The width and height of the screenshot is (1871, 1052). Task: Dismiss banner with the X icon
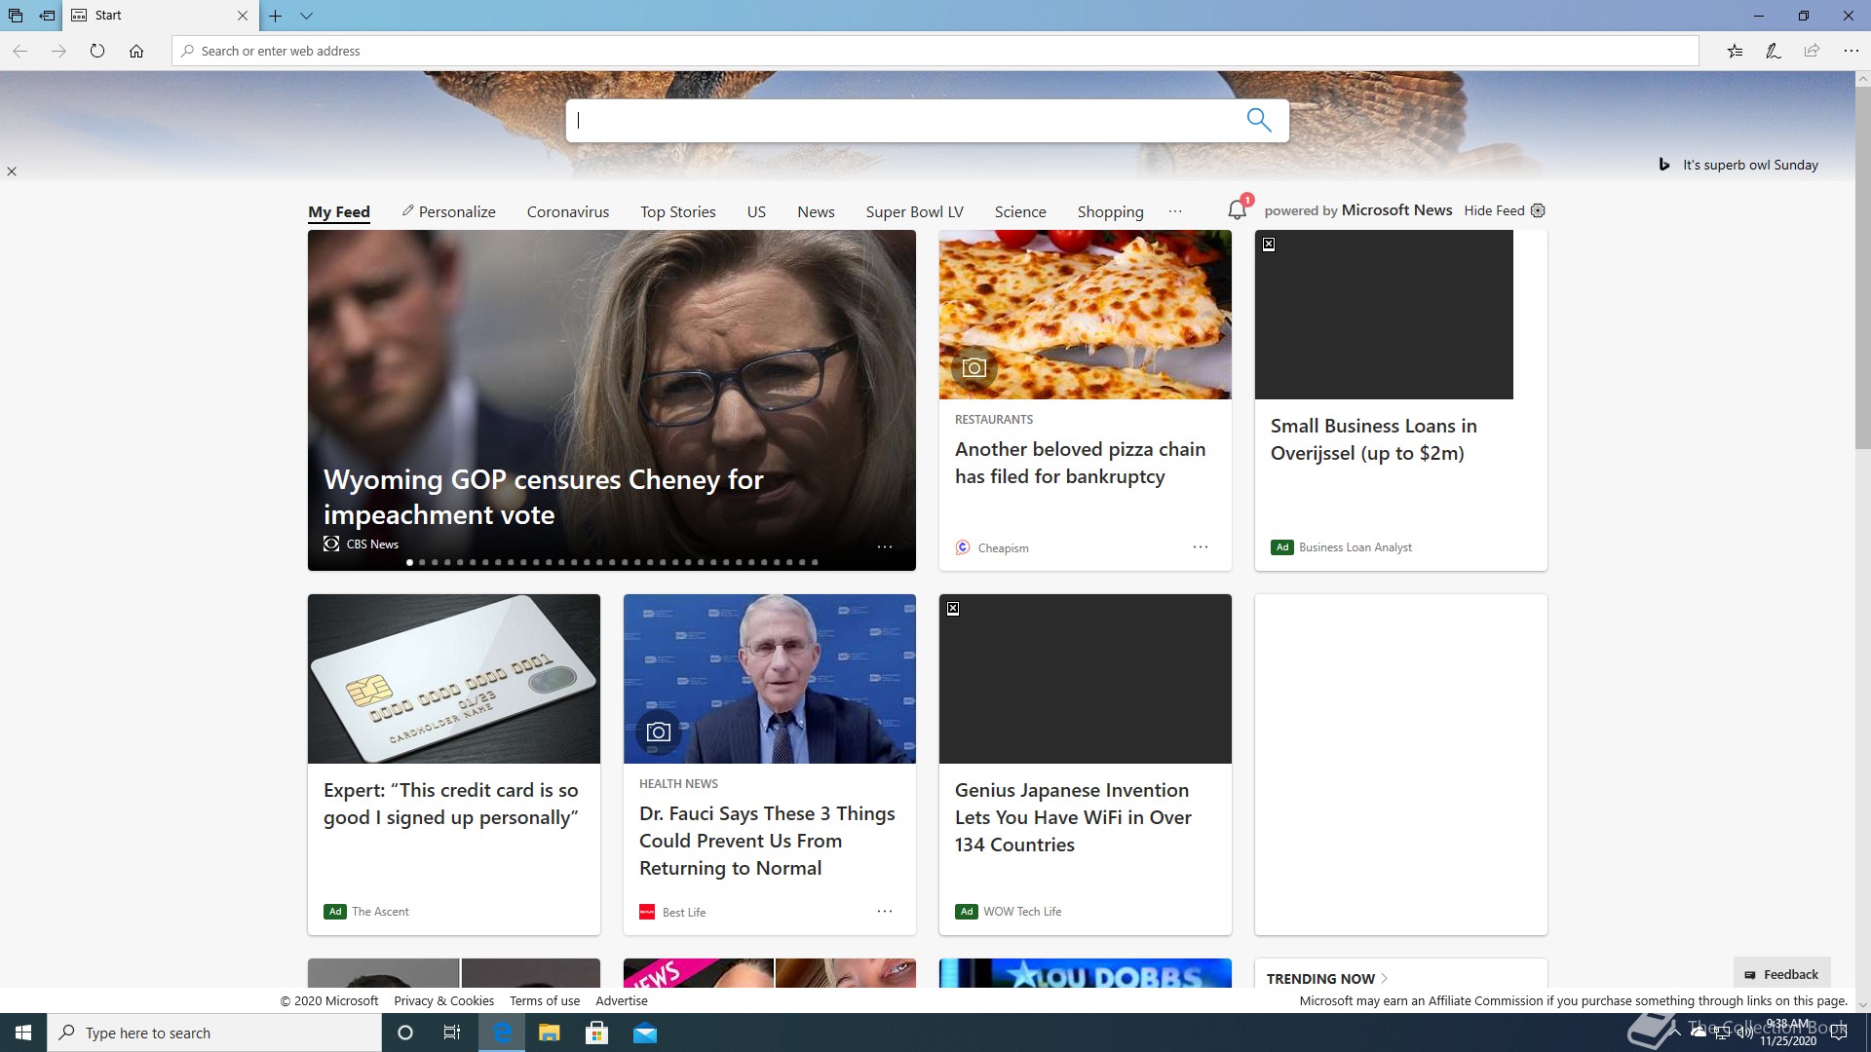[12, 171]
